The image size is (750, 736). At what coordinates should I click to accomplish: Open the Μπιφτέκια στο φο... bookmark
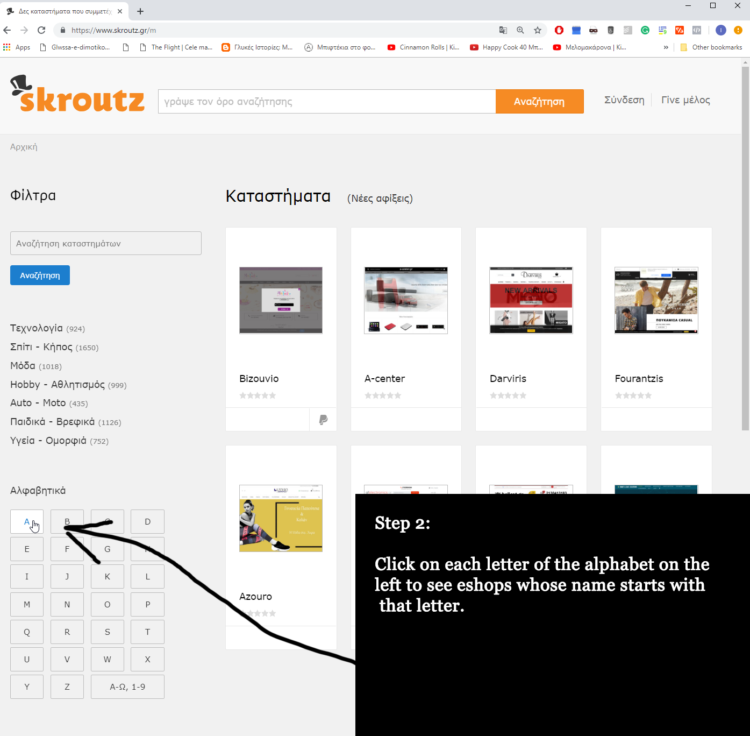tap(340, 47)
